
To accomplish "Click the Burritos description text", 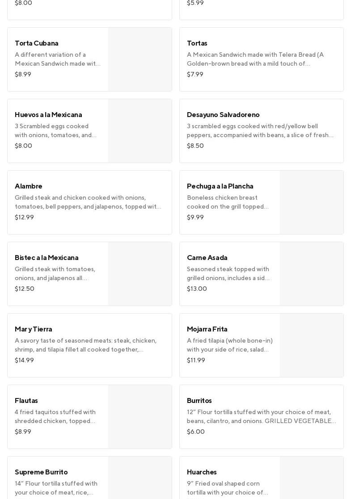I will (x=262, y=416).
